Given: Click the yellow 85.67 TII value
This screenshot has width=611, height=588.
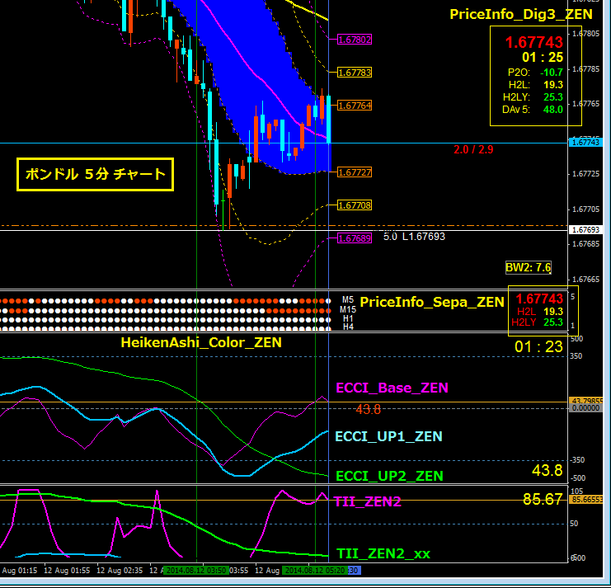Looking at the screenshot, I should click(x=543, y=499).
